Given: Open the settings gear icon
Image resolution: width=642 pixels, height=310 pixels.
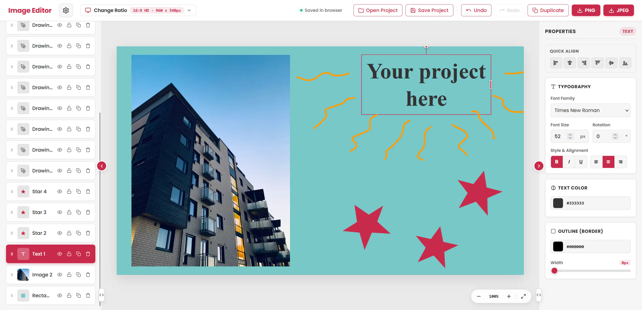Looking at the screenshot, I should [x=66, y=10].
